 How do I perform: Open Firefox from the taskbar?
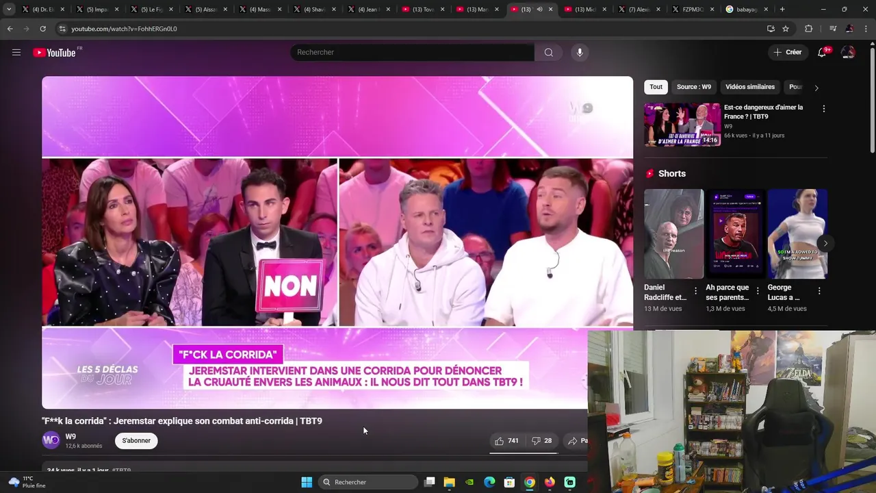(550, 482)
